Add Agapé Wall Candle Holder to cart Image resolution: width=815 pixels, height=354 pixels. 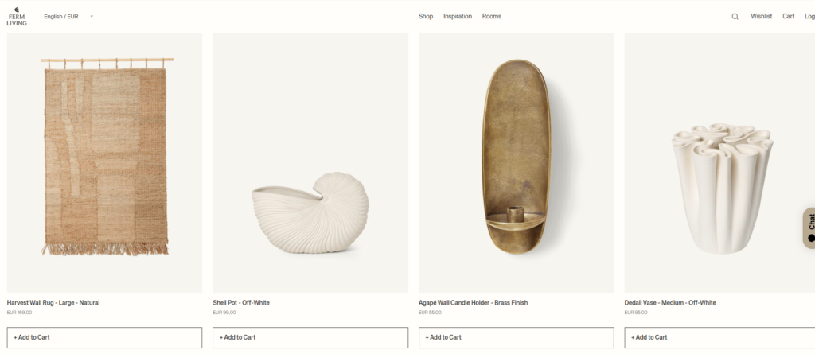point(516,337)
